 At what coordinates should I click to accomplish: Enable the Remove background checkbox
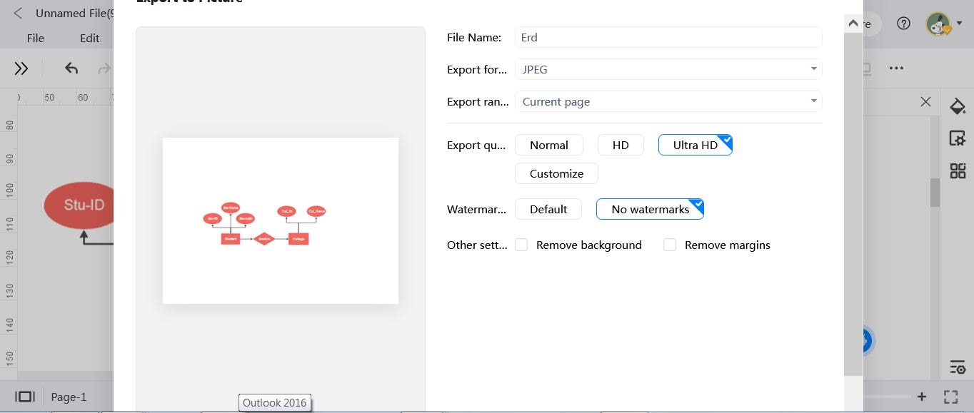[521, 245]
